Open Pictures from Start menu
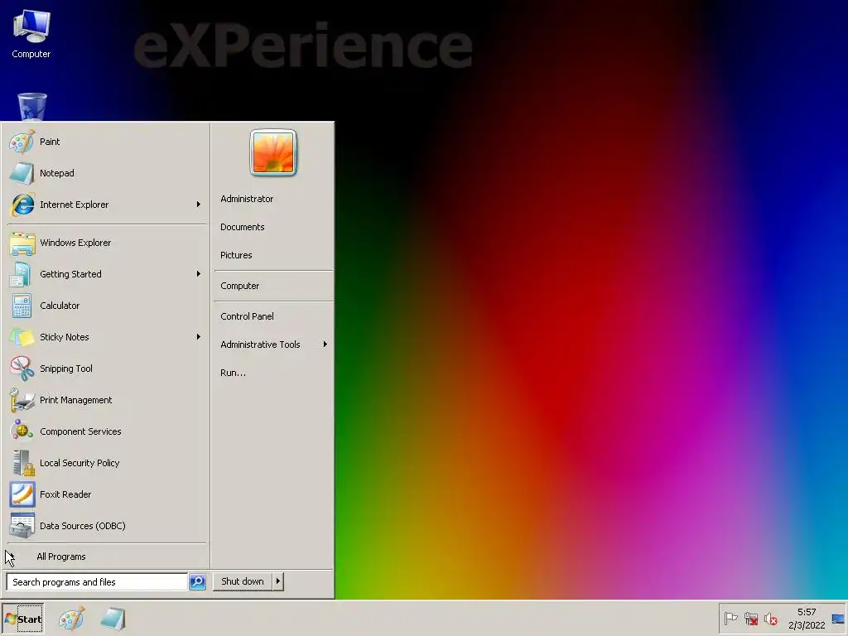Viewport: 848px width, 636px height. [x=236, y=255]
